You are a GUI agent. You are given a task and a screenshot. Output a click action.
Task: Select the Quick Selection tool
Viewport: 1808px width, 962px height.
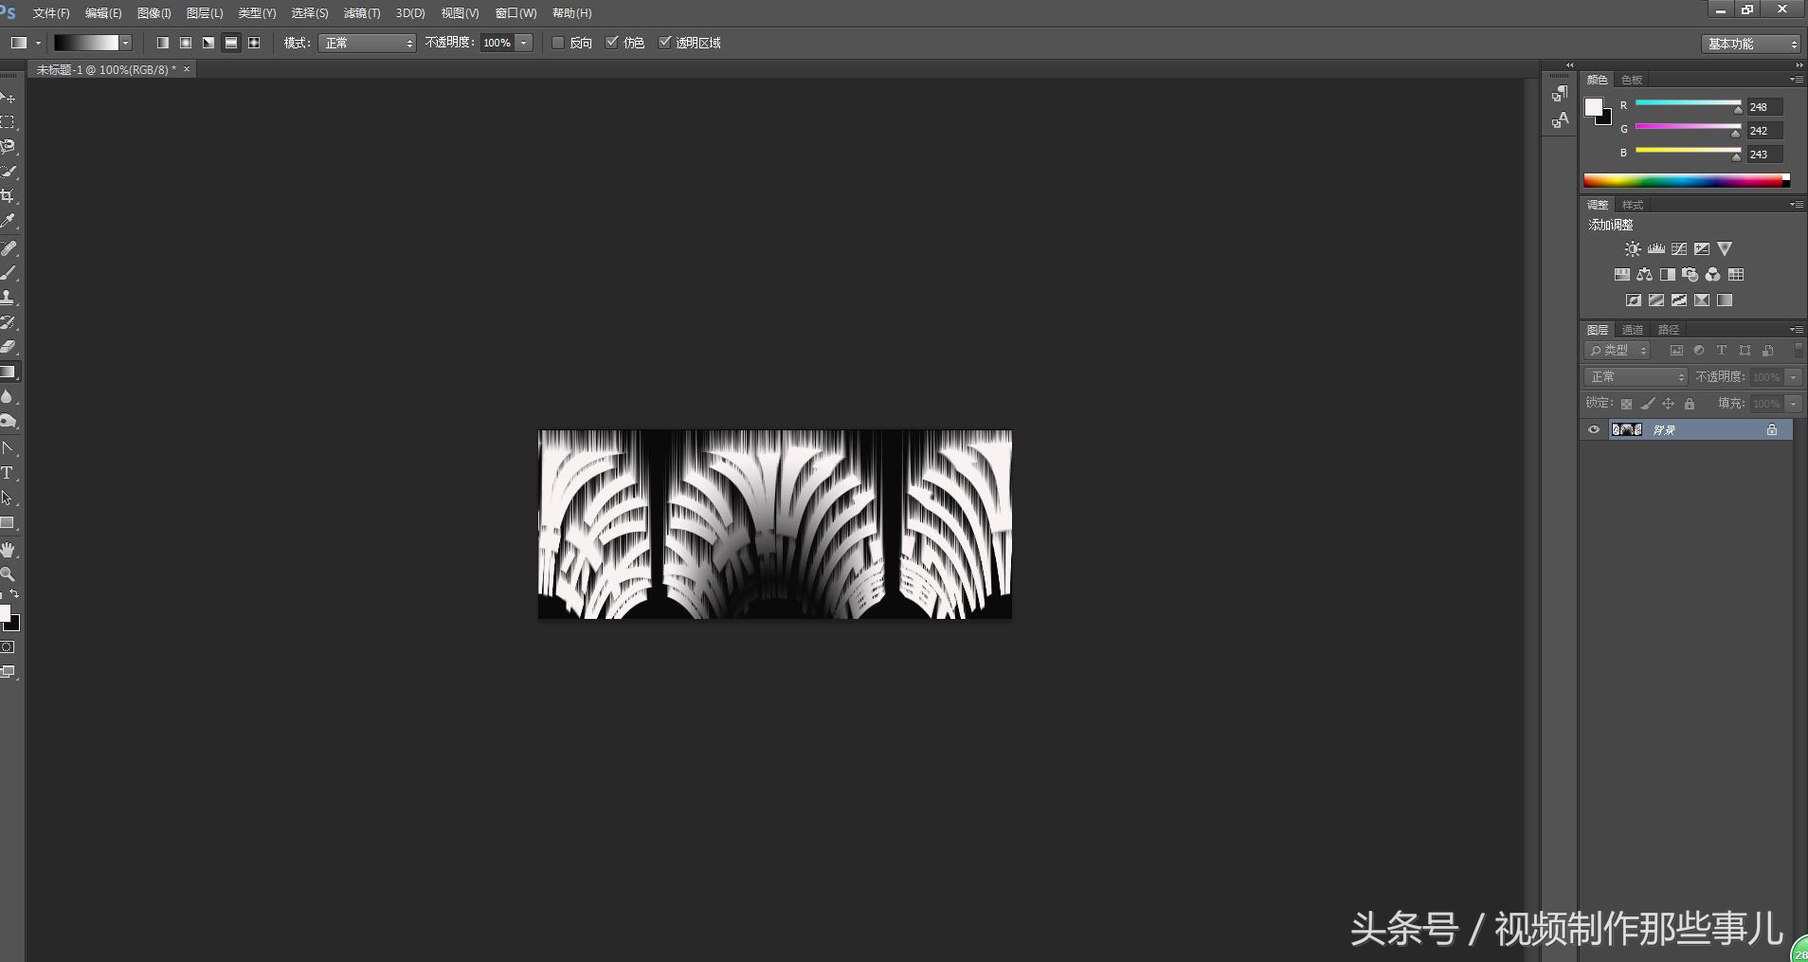[8, 172]
